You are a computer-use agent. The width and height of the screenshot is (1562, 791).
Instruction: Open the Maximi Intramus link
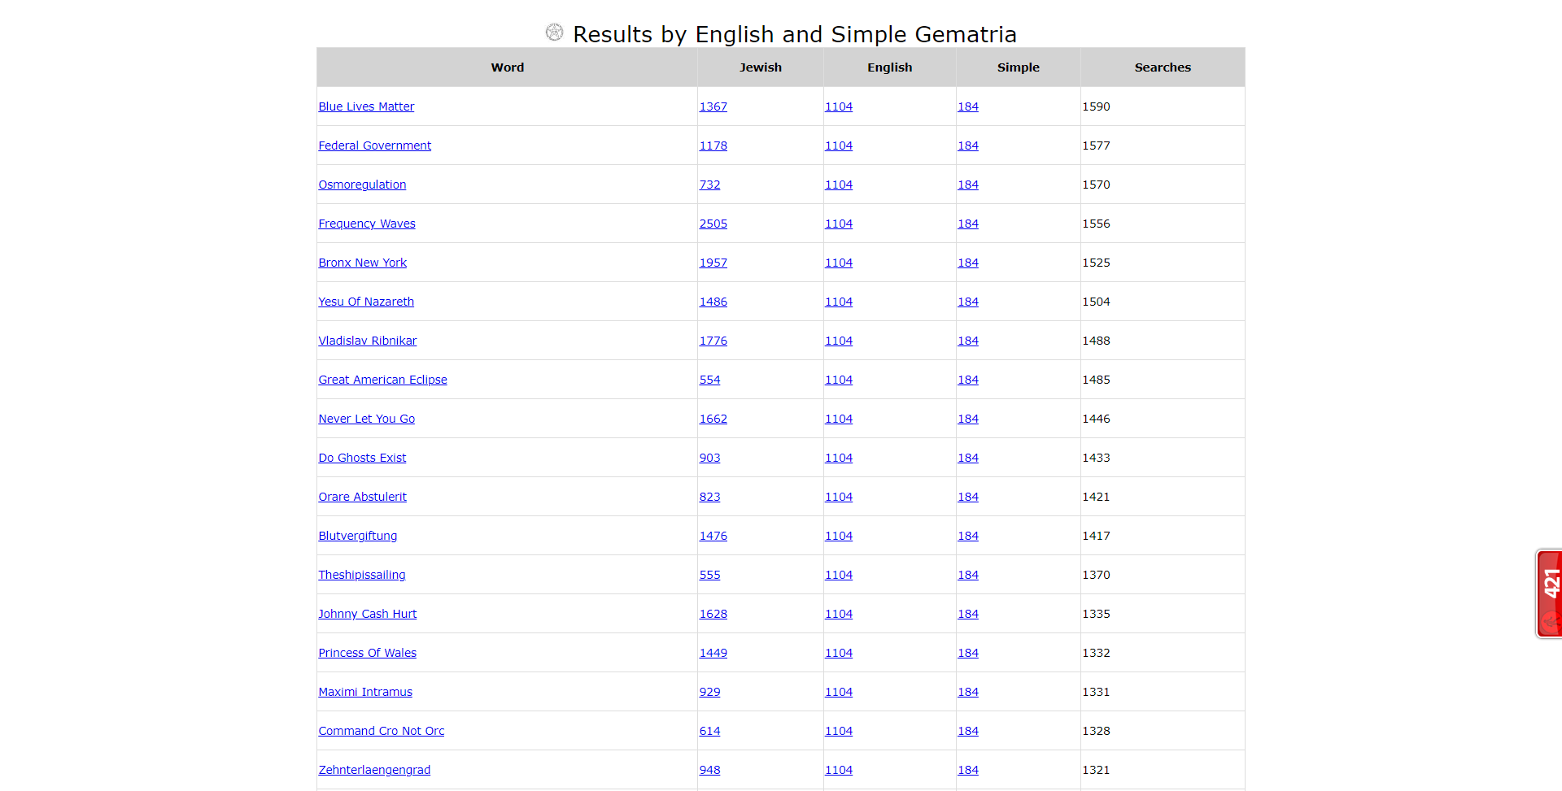point(365,692)
